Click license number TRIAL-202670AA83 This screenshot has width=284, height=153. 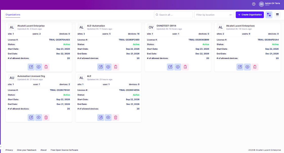[59, 40]
